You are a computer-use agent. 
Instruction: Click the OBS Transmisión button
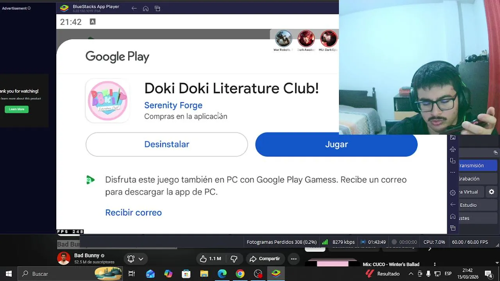coord(478,165)
